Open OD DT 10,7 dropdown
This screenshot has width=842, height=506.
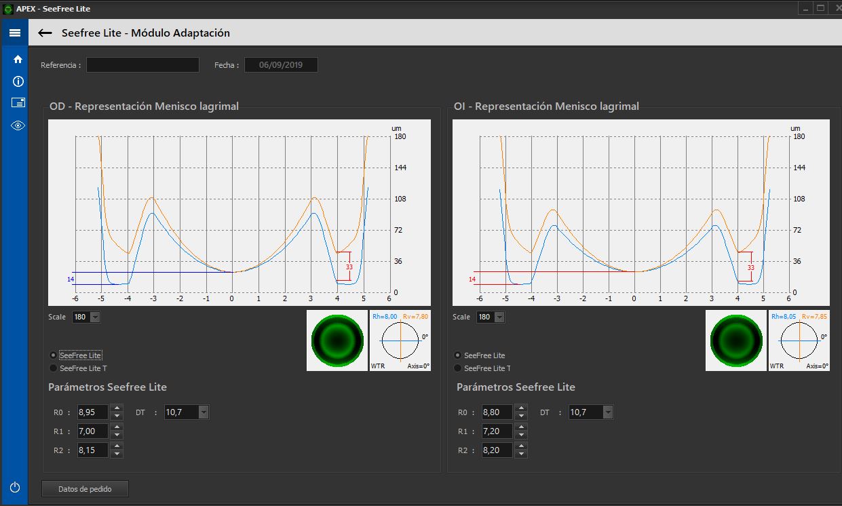pos(204,412)
